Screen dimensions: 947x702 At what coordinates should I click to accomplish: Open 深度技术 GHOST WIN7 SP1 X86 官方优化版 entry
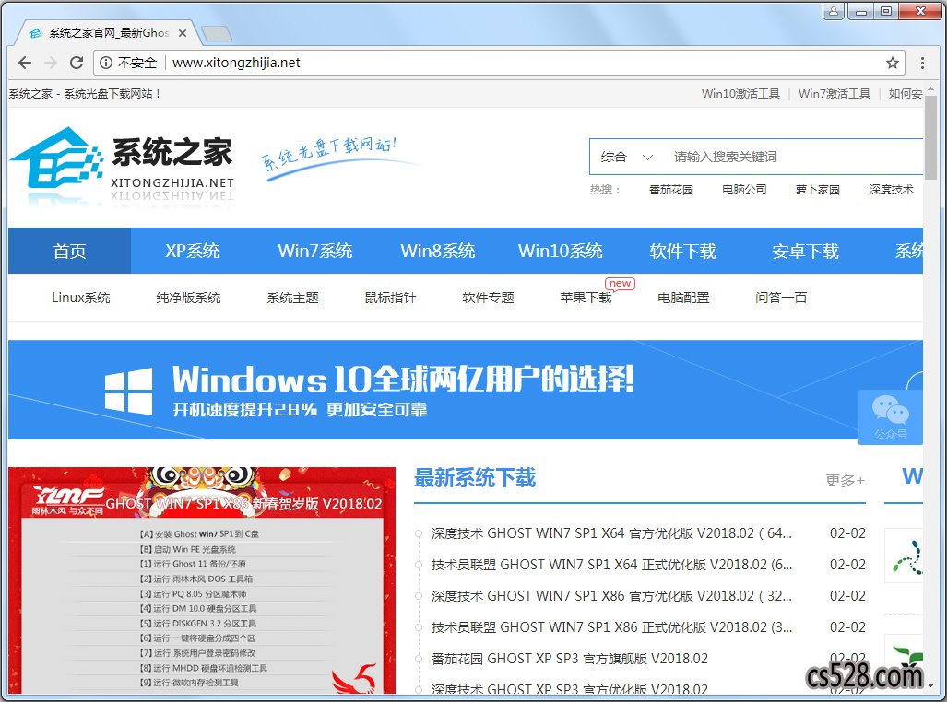coord(611,596)
